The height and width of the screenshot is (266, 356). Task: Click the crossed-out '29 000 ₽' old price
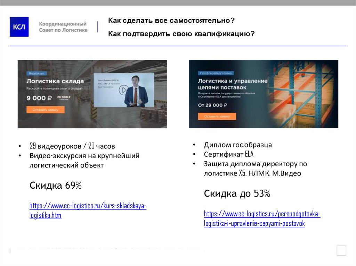coord(64,97)
